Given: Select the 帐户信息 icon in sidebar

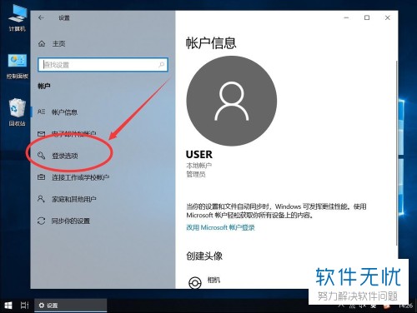Looking at the screenshot, I should tap(41, 112).
